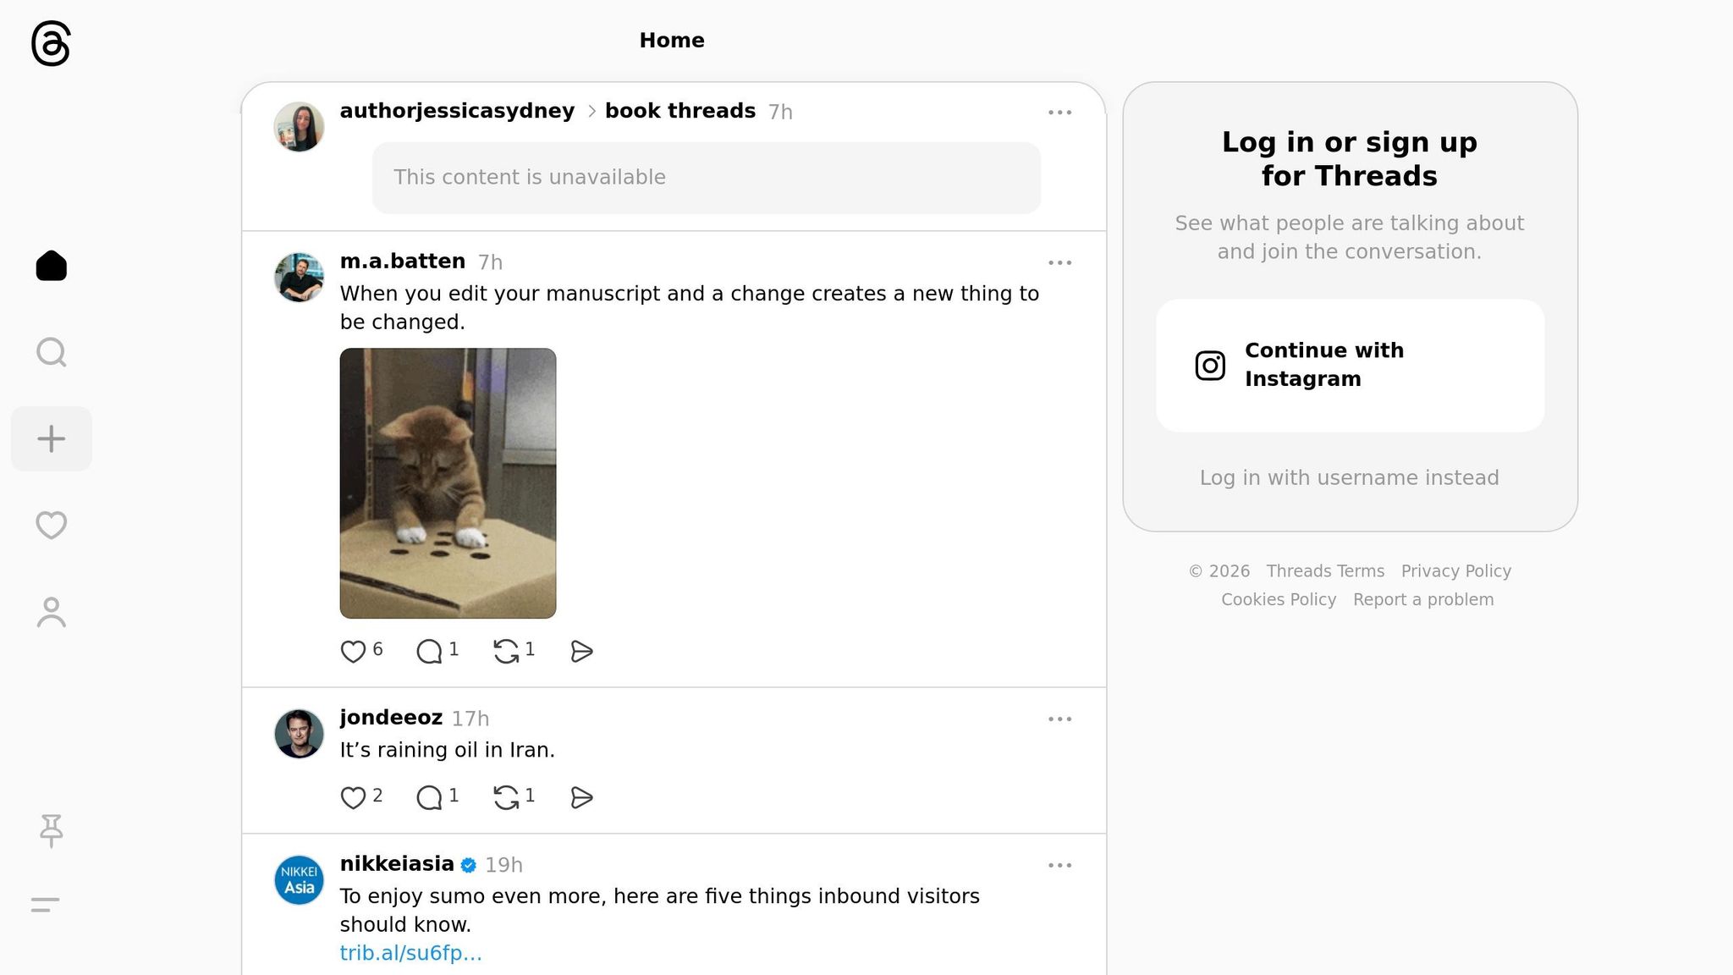Open more options for nikkeiasia's post
Viewport: 1733px width, 975px height.
[x=1059, y=865]
